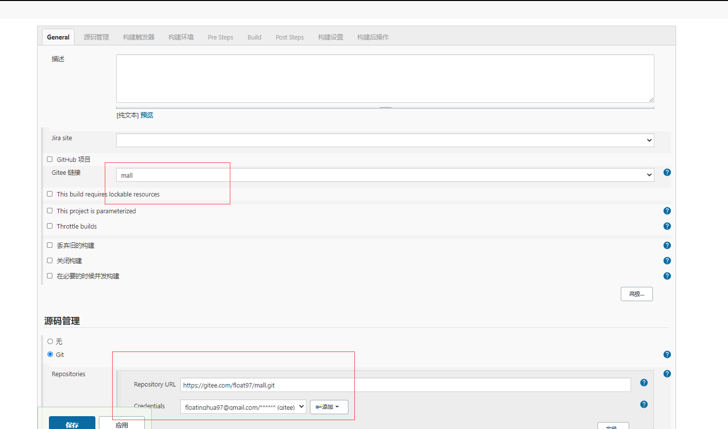Enable the GitHub 项目 checkbox

49,159
